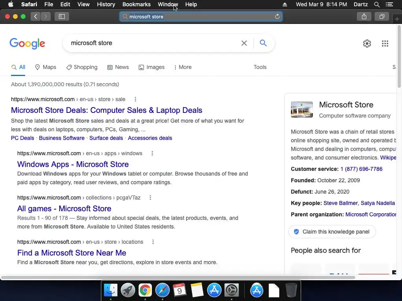Launch Launchpad rocket in the Dock
This screenshot has width=402, height=301.
coord(128,290)
